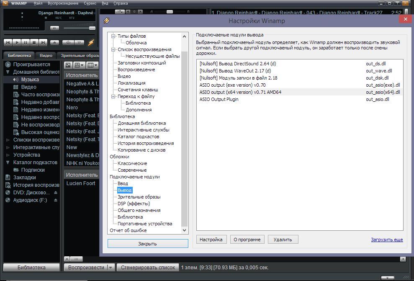Open the Вид menu
The image size is (414, 281).
[105, 3]
